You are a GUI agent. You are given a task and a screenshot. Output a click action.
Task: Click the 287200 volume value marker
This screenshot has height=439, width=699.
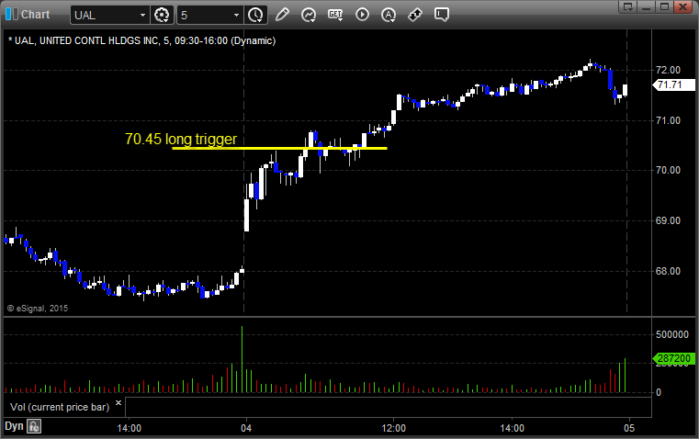(673, 358)
